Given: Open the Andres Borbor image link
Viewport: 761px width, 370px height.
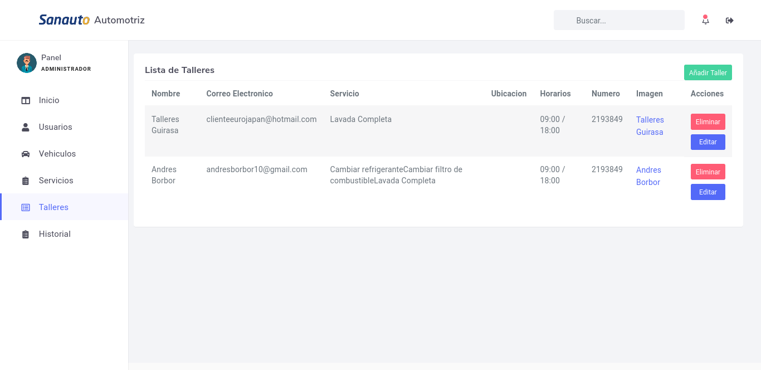Looking at the screenshot, I should click(648, 176).
